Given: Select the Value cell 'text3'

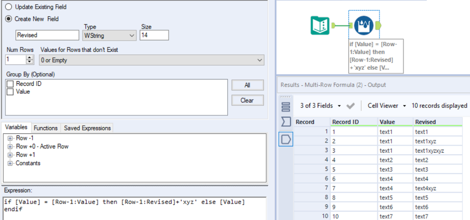Looking at the screenshot, I should (395, 170).
